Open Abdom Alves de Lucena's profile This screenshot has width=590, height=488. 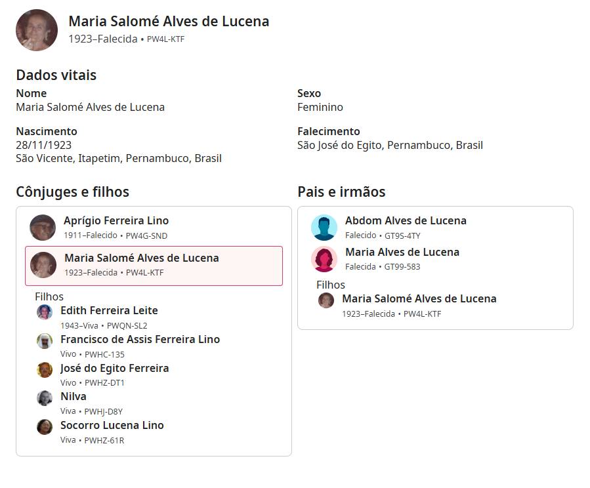pyautogui.click(x=406, y=221)
